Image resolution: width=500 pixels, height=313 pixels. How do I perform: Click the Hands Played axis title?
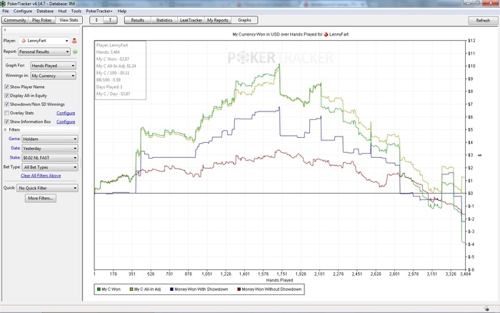(x=279, y=280)
